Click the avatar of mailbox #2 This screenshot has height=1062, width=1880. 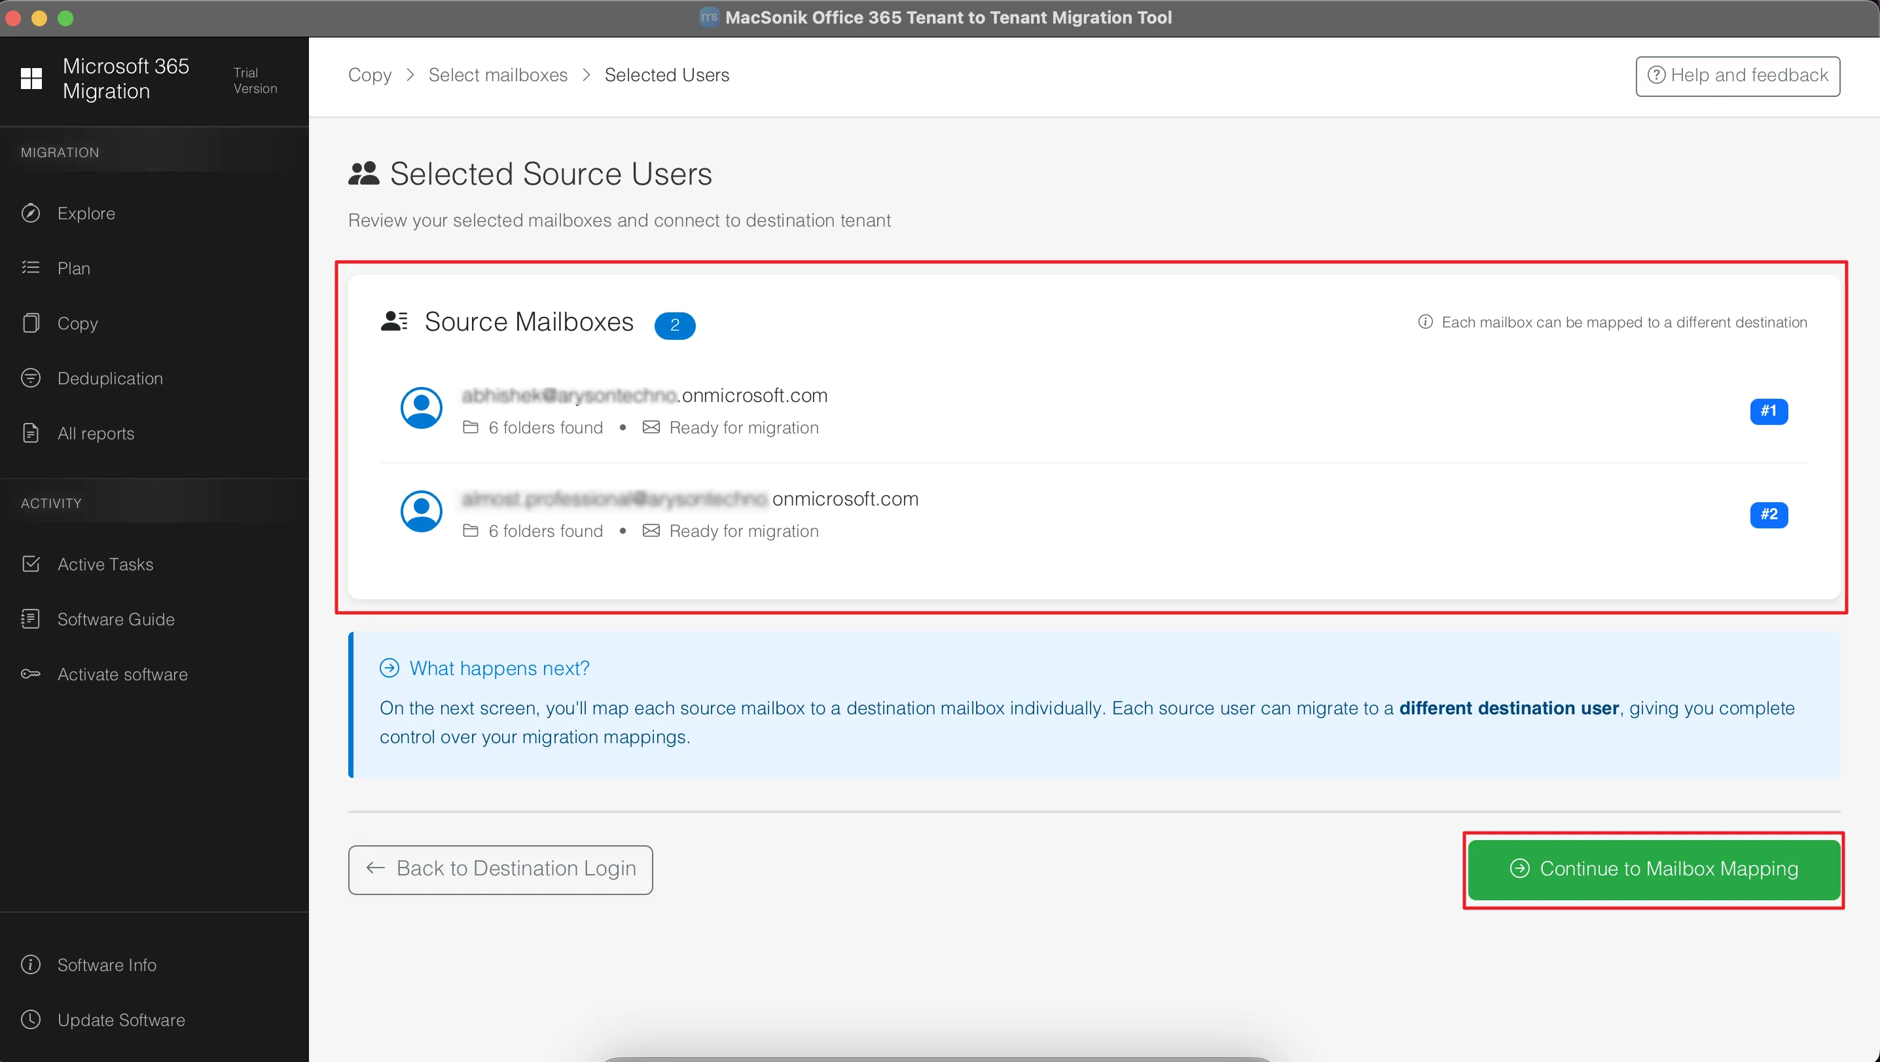421,511
